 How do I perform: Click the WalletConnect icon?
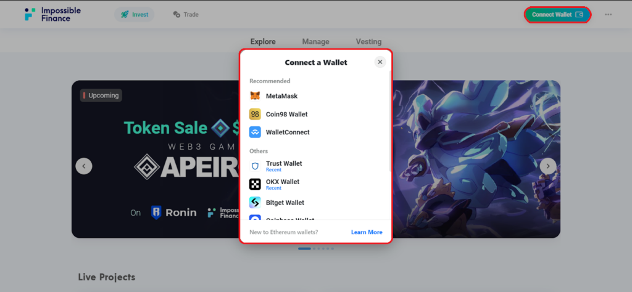point(255,132)
